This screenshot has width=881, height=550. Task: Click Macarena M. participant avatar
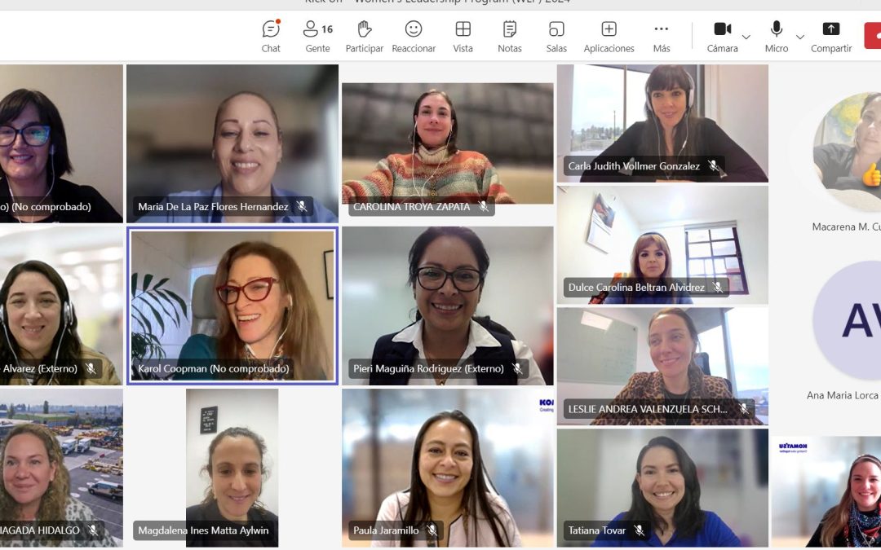pos(848,152)
